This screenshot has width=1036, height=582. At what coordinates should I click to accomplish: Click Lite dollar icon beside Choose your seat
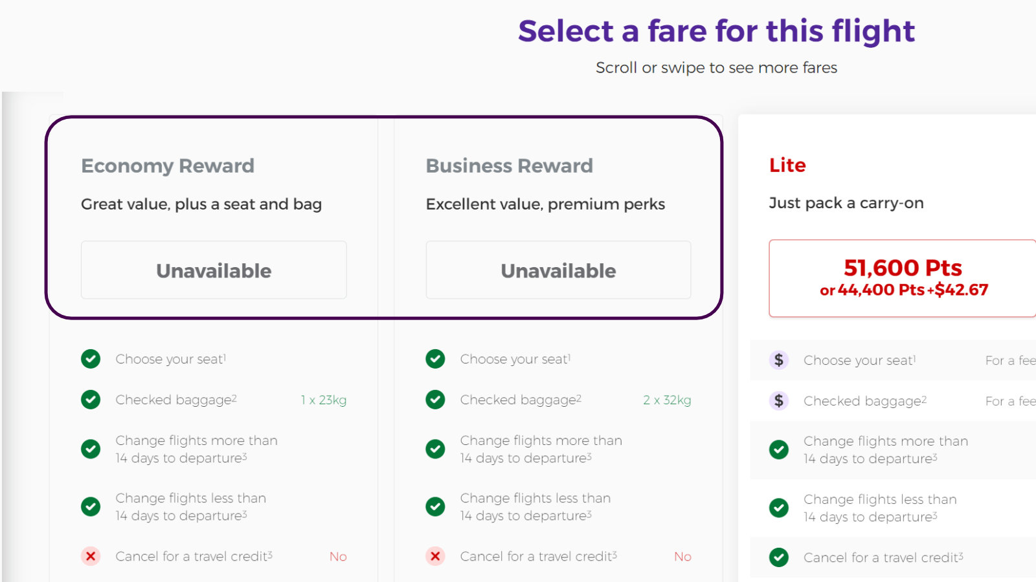click(779, 360)
